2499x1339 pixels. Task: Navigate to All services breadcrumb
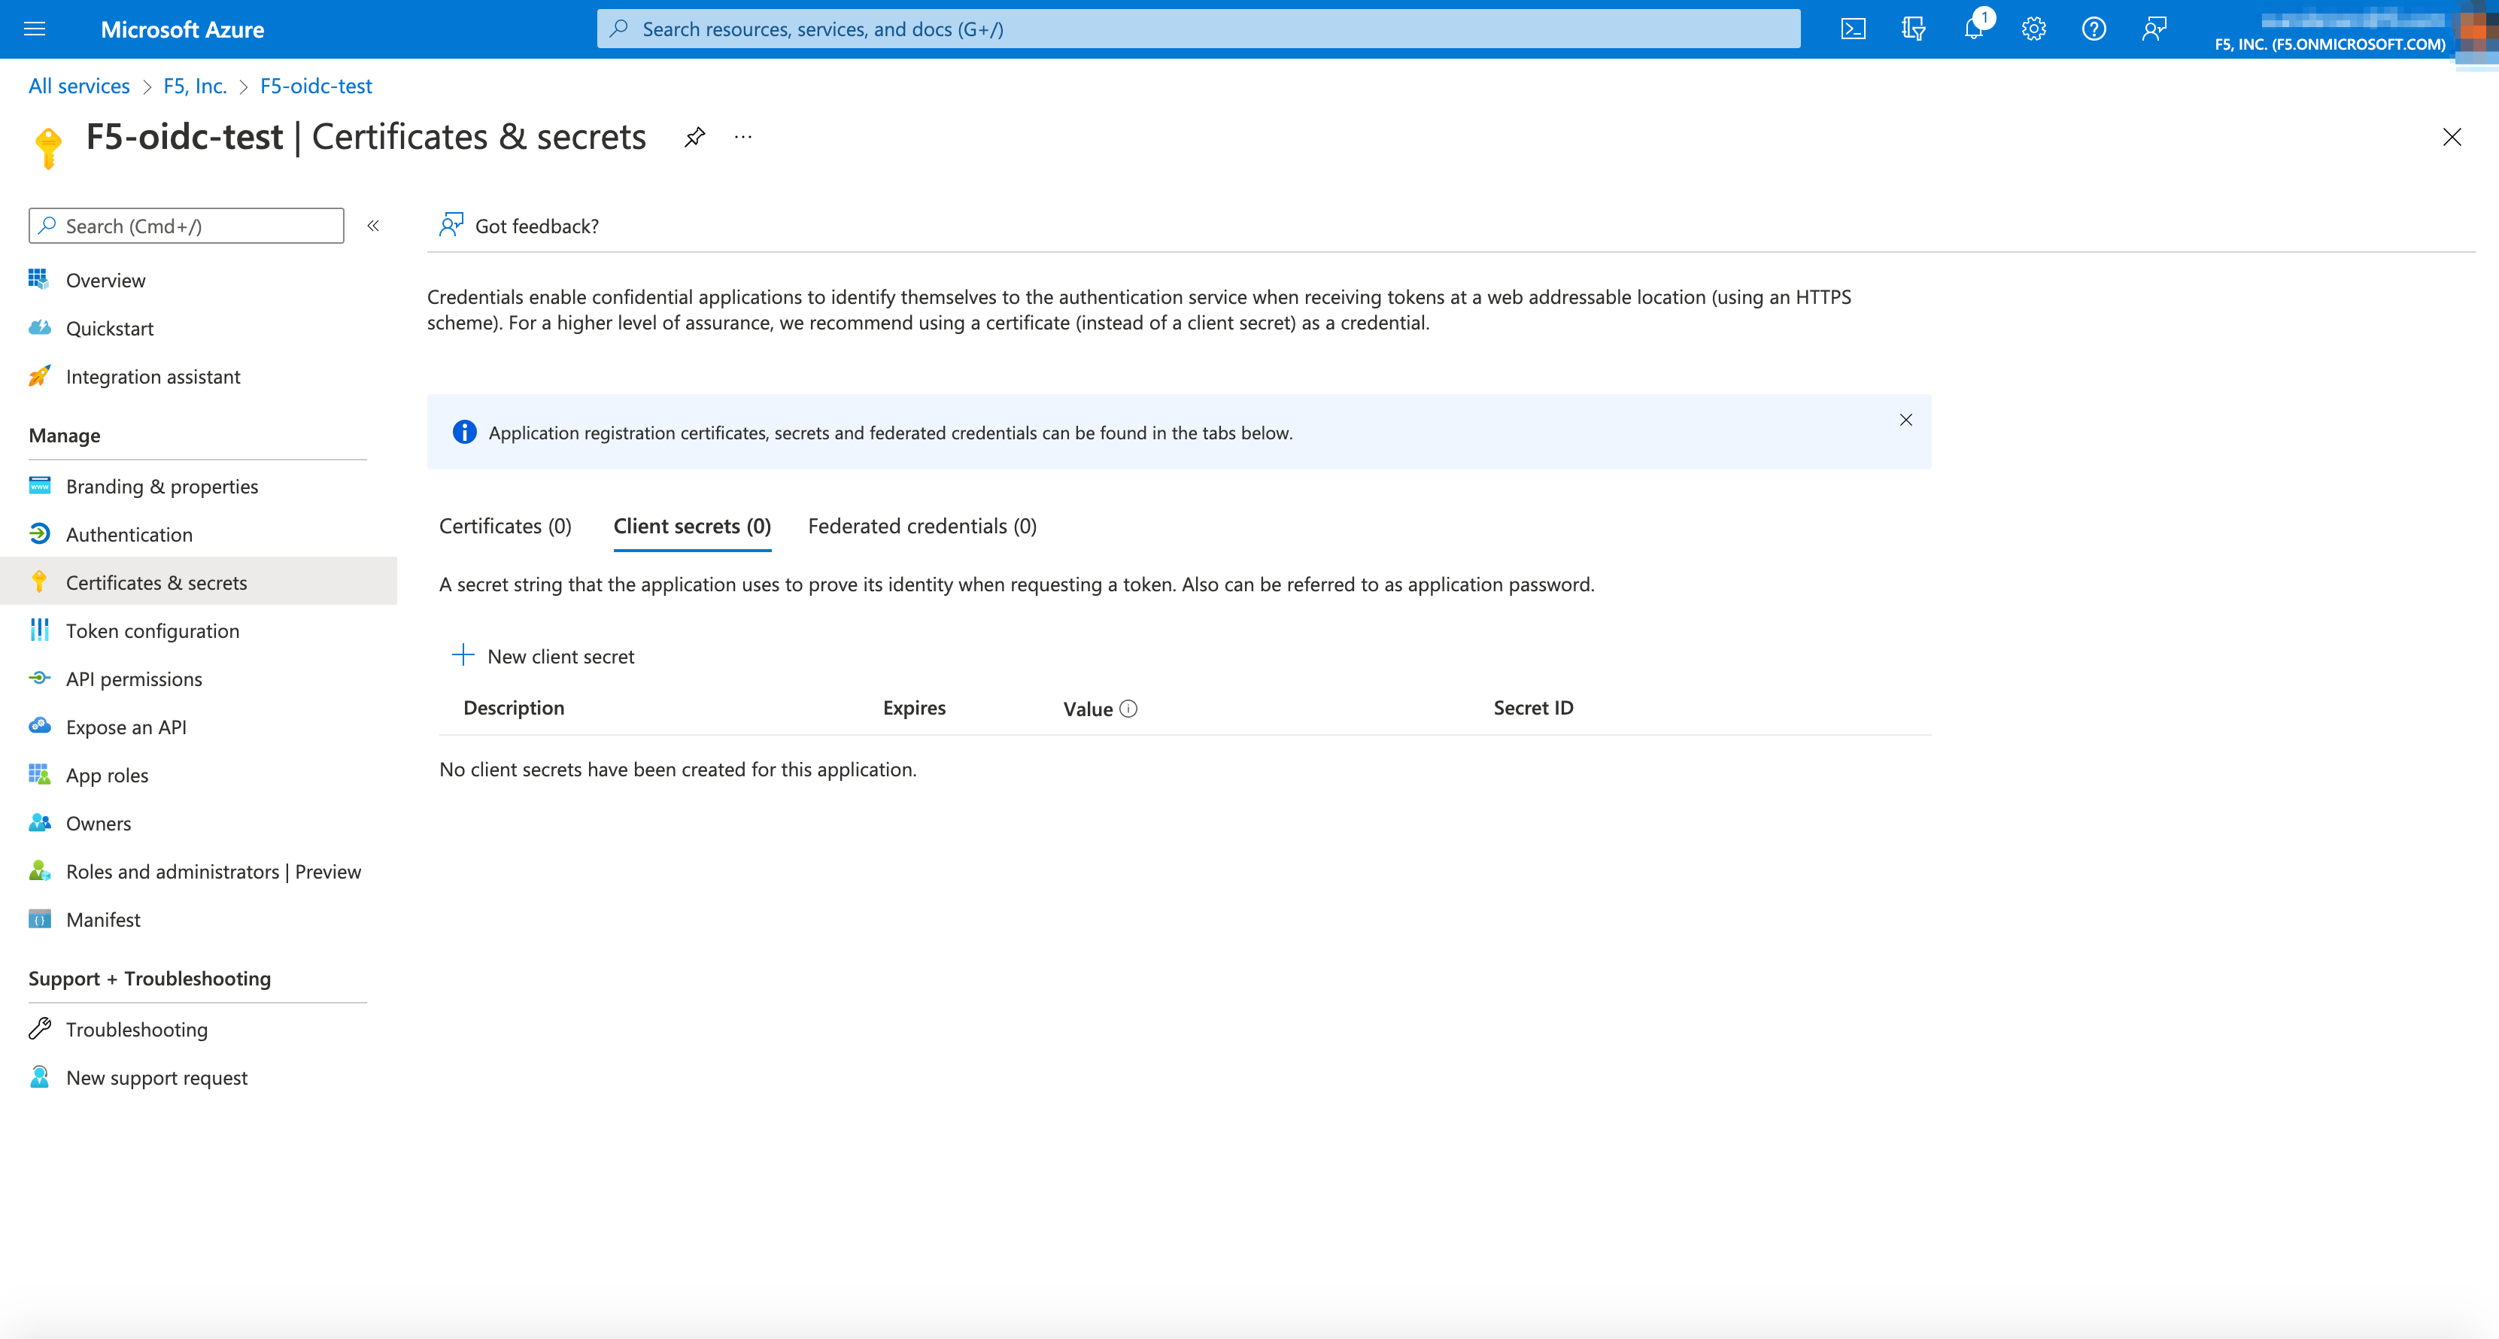point(78,86)
